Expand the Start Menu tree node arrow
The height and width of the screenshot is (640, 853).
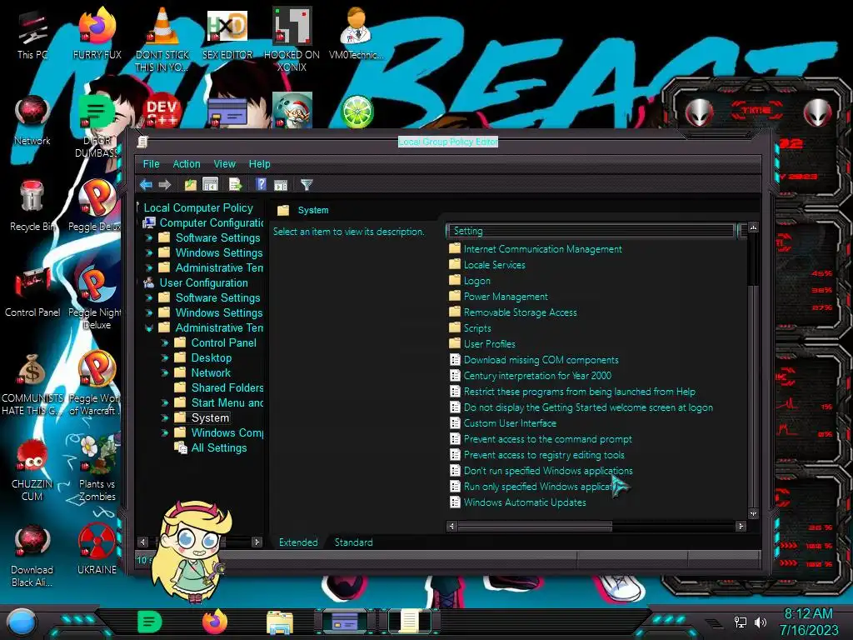165,402
